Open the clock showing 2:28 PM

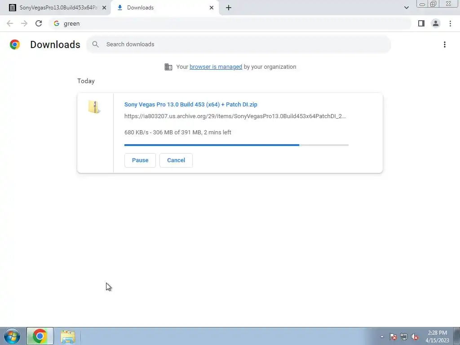coord(437,336)
